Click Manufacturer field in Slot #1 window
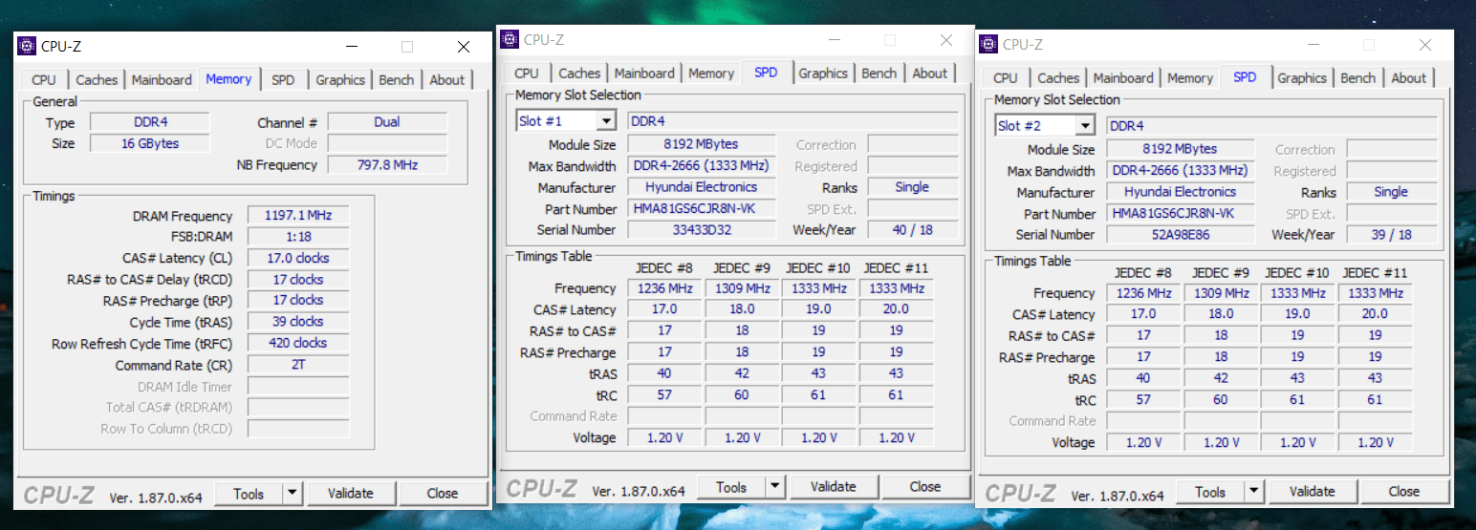Viewport: 1476px width, 530px height. click(x=702, y=187)
